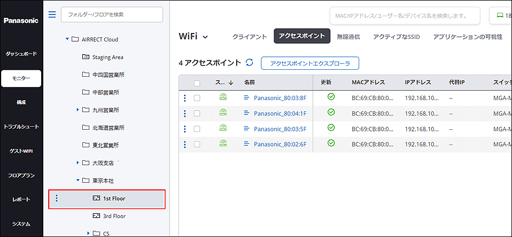Open row menu for Panasonic_80:02:6F

[185, 144]
